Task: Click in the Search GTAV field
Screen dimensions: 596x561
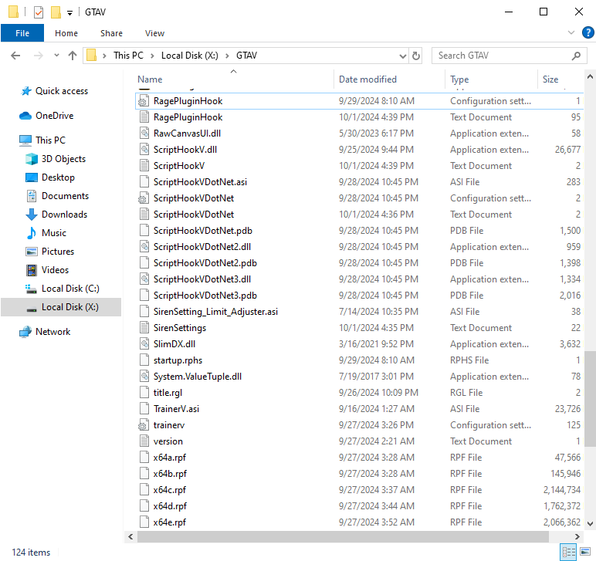Action: pyautogui.click(x=500, y=56)
